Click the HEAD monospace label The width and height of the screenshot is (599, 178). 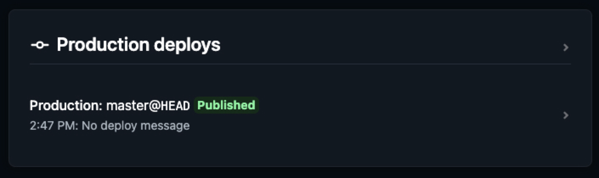tap(175, 106)
